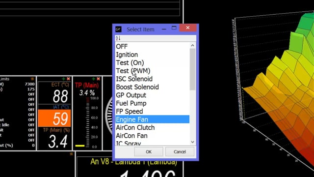
Task: Select the highlighted Engine Fan entry
Action: (153, 119)
